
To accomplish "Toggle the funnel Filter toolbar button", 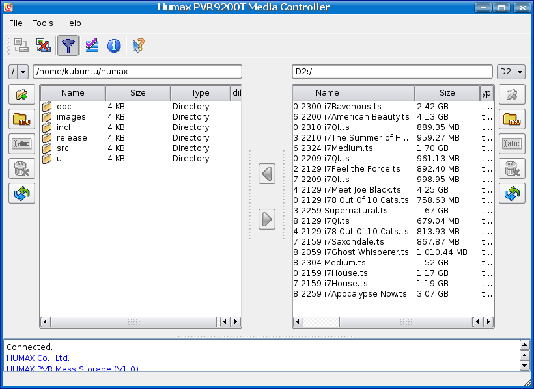I will pos(68,46).
